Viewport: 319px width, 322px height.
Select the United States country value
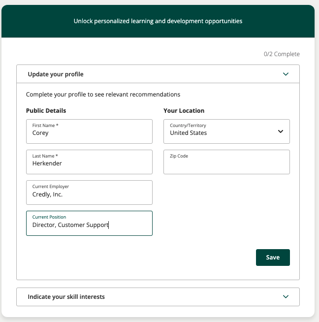click(x=188, y=133)
